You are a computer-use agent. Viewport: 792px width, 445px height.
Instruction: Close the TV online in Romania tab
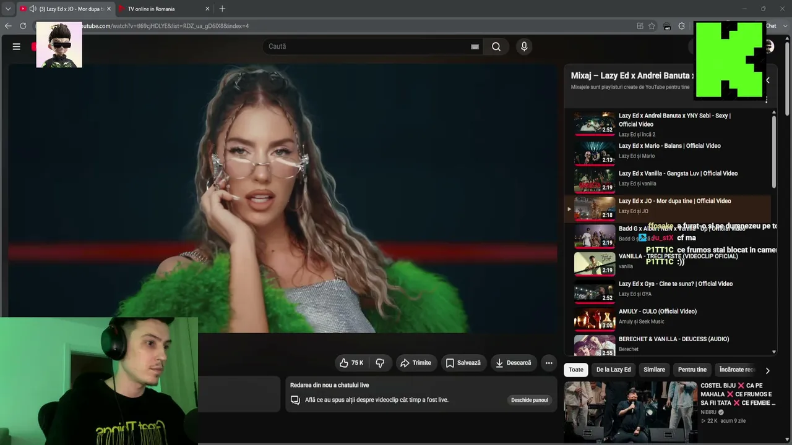[x=207, y=9]
